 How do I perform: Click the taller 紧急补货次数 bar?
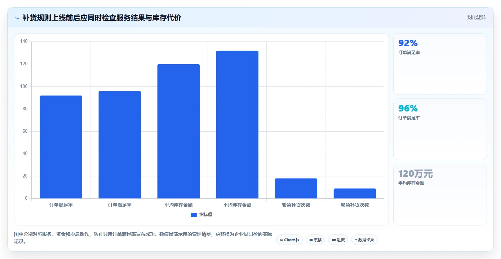[x=296, y=188]
